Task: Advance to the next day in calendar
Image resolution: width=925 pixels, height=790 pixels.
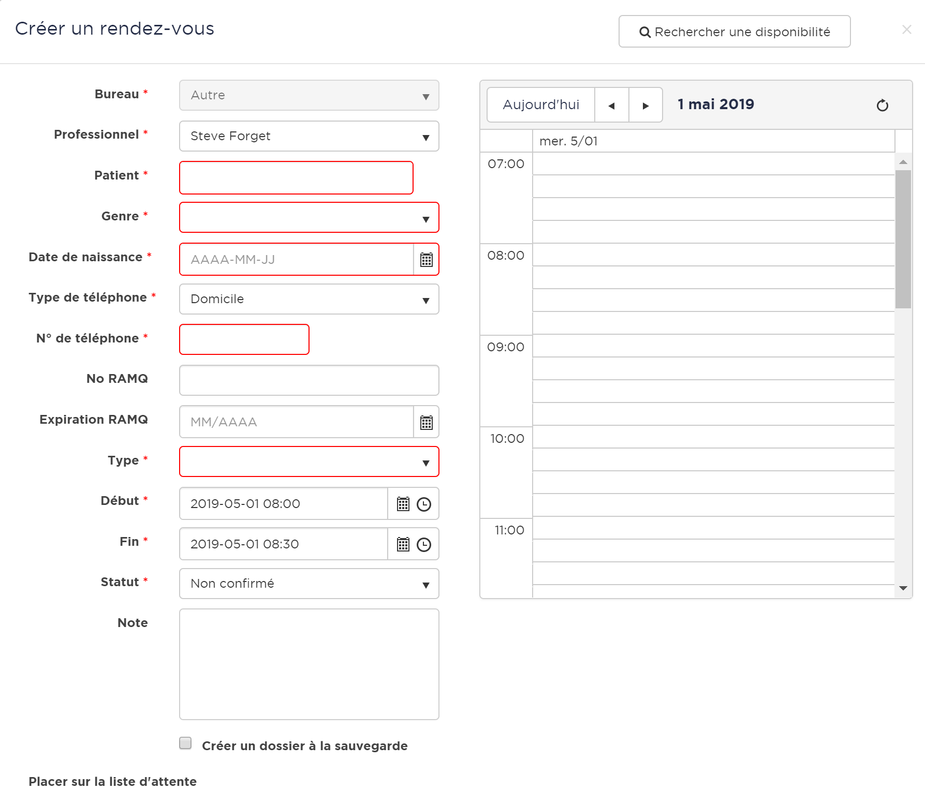Action: [645, 106]
